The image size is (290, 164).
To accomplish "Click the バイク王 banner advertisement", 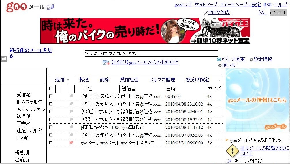I will [145, 31].
